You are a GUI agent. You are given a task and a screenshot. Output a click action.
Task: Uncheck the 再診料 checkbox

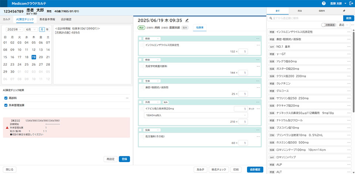pos(6,98)
